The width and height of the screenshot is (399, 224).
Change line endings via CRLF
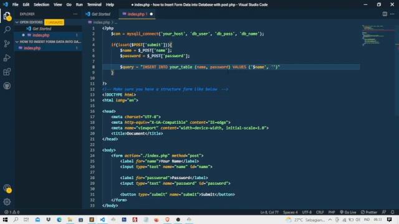[x=320, y=212]
